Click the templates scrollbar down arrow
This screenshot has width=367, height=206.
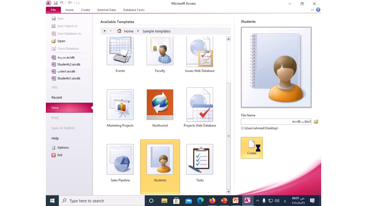click(x=229, y=192)
